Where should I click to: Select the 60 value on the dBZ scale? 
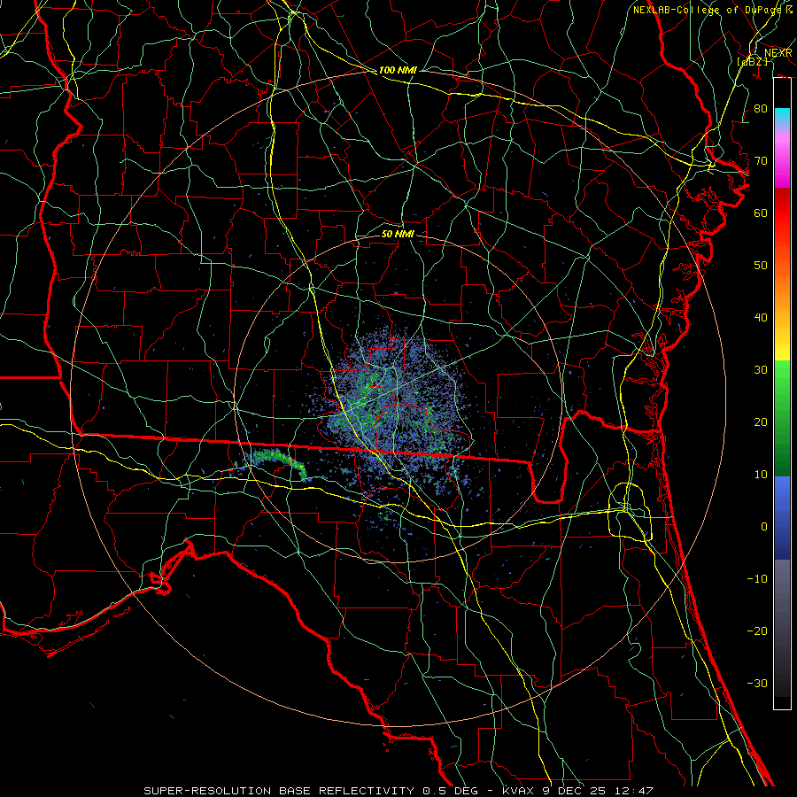(x=761, y=213)
